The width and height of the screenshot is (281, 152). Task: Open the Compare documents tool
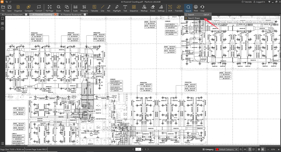[28, 8]
